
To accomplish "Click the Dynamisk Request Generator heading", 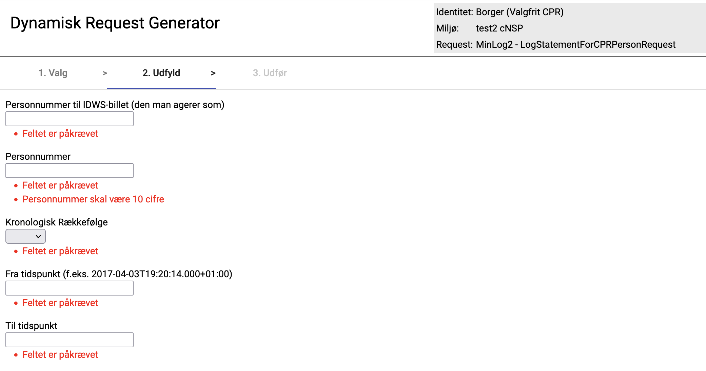I will coord(115,23).
